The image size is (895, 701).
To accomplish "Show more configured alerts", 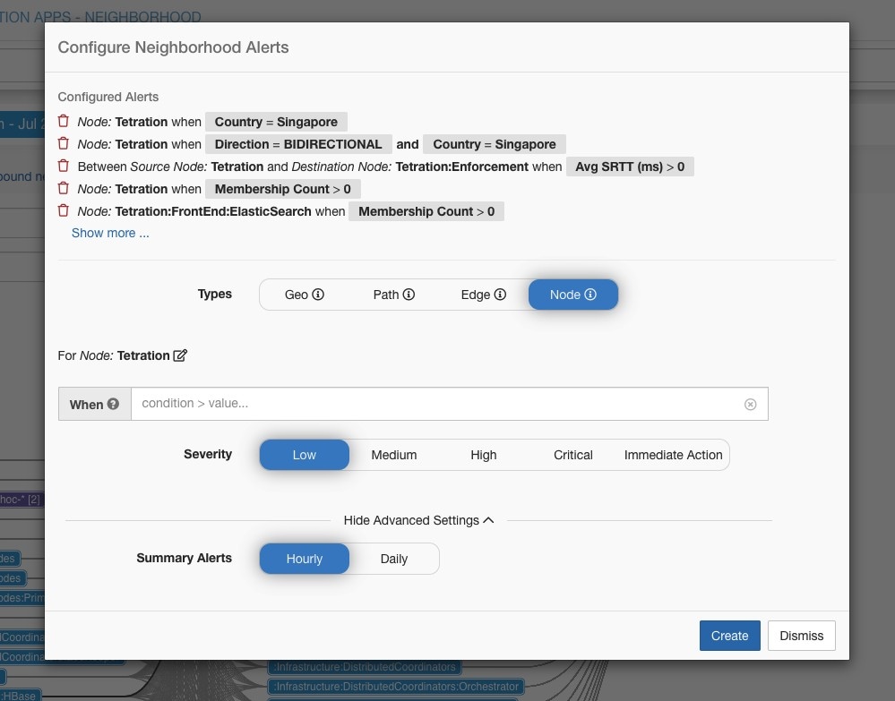I will [x=109, y=232].
